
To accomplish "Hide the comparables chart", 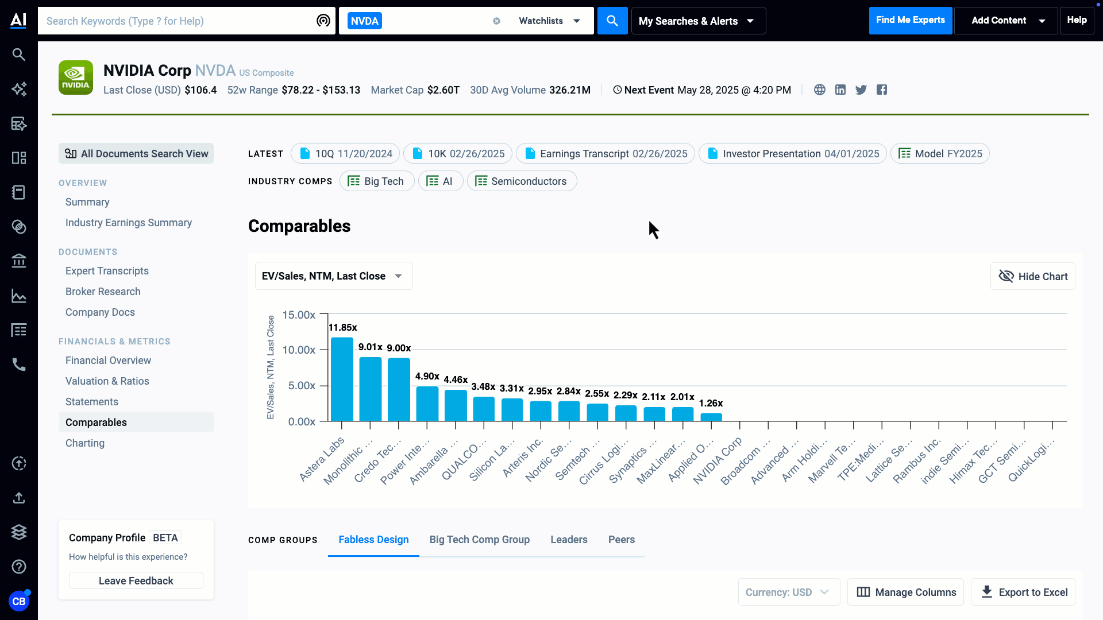I will pyautogui.click(x=1033, y=276).
